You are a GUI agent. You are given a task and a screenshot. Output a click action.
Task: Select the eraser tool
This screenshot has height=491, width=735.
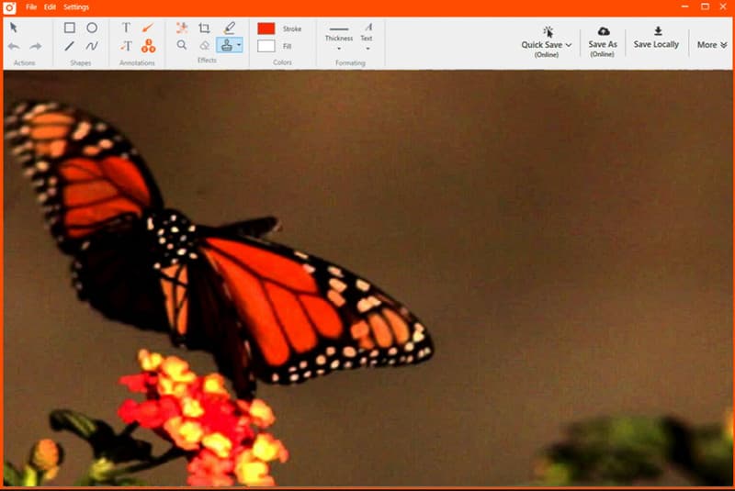coord(204,45)
